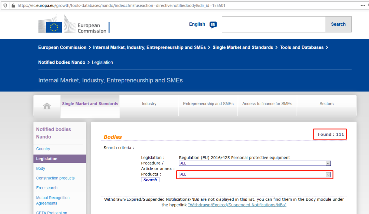Click the EN language badge icon
Viewport: 369px width, 214px height.
(213, 25)
